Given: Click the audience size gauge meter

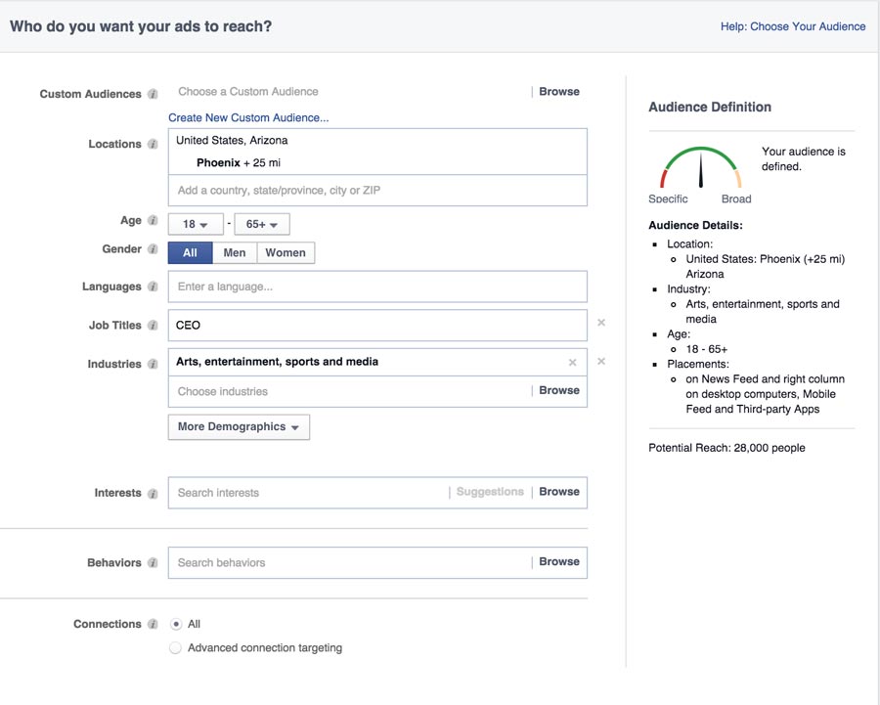Looking at the screenshot, I should (701, 168).
